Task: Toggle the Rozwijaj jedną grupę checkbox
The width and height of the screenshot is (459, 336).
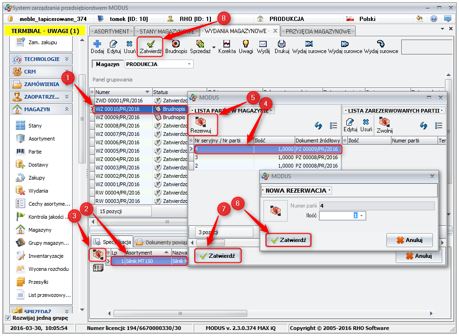Action: [7, 318]
